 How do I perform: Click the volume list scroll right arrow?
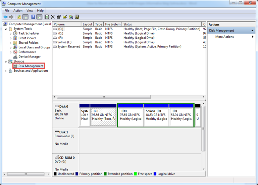203,97
